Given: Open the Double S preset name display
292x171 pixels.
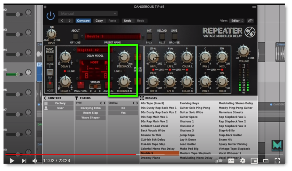Looking at the screenshot, I should click(113, 37).
